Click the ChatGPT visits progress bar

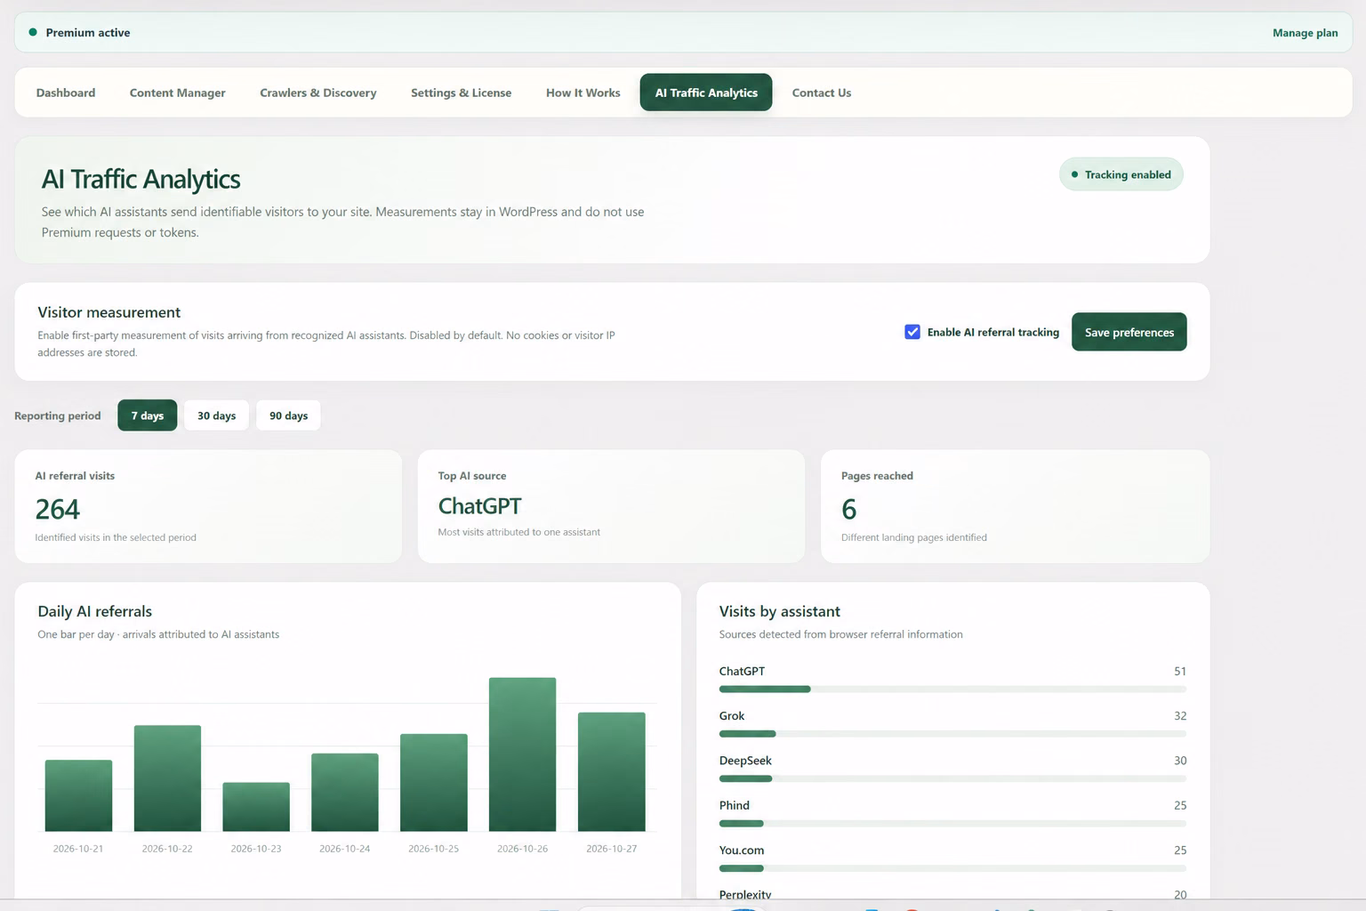(952, 689)
